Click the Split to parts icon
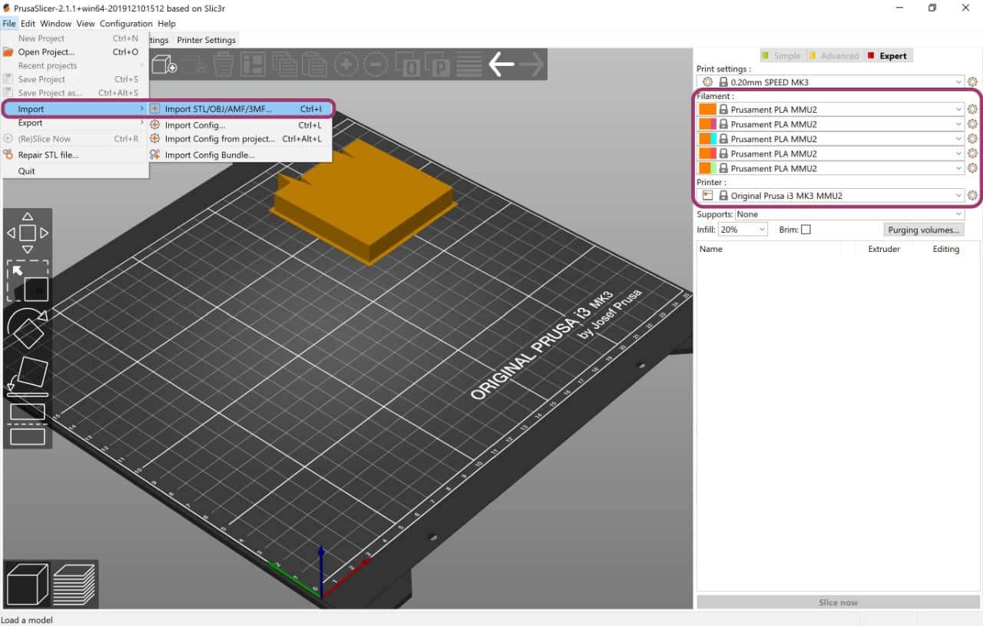The height and width of the screenshot is (626, 983). click(439, 65)
